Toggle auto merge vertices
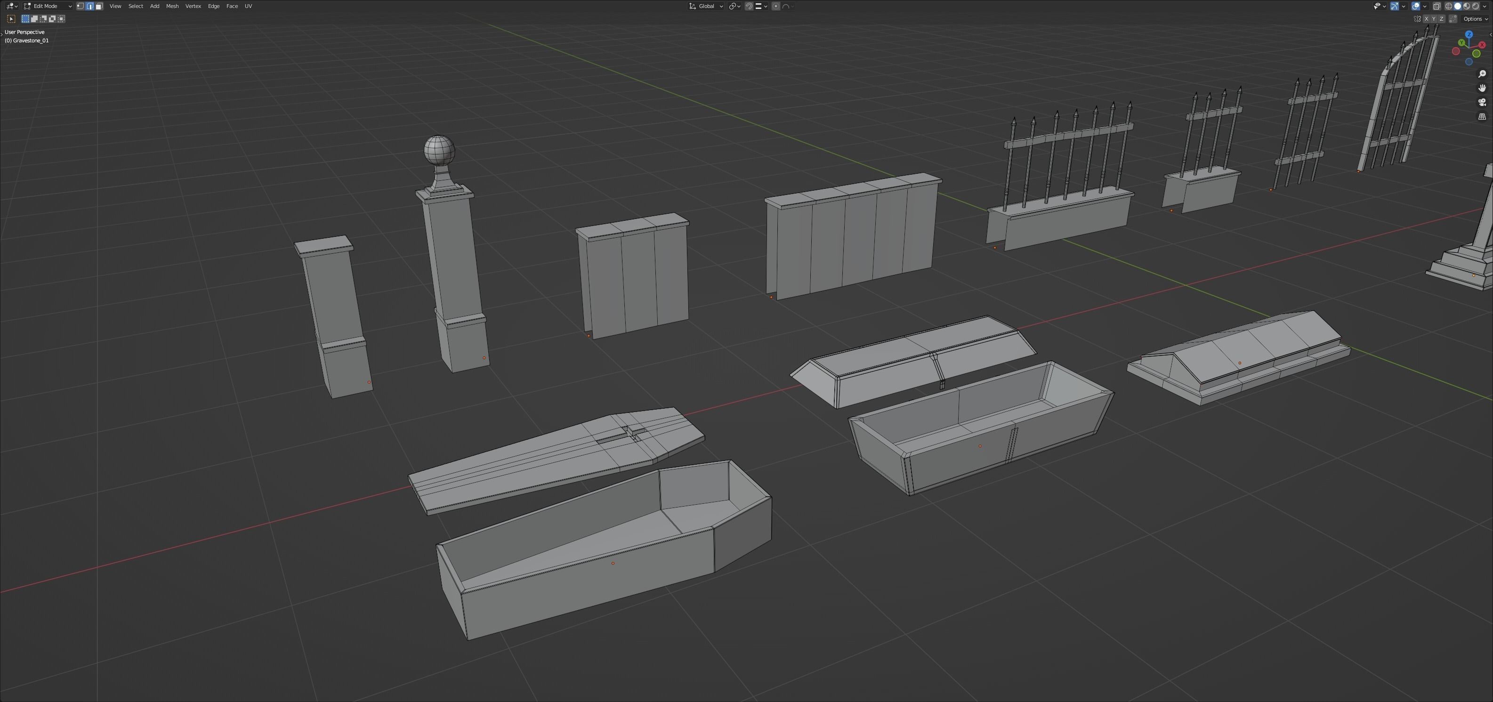This screenshot has width=1493, height=702. [1453, 19]
